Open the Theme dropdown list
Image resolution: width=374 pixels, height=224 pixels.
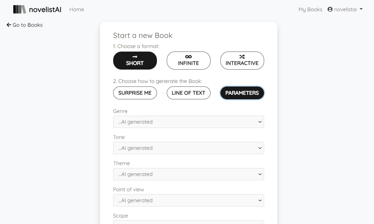(x=189, y=174)
